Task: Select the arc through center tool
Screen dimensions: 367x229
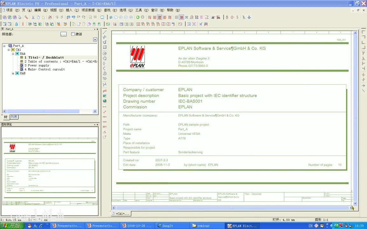Action: [105, 64]
